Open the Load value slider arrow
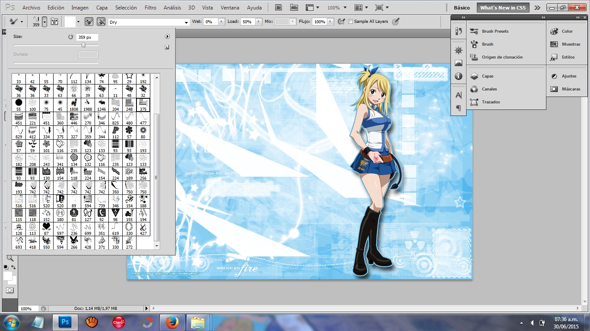 pos(259,22)
